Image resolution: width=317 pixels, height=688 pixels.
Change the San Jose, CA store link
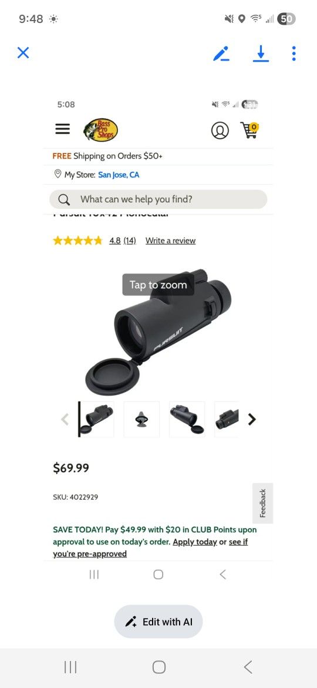pos(119,175)
